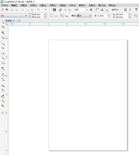Click the 贴齐(T) snap button
Screen dimensions: 139x155
[x=116, y=10]
